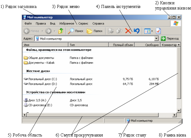Open Search (Поиск) magnifier button

pyautogui.click(x=76, y=31)
